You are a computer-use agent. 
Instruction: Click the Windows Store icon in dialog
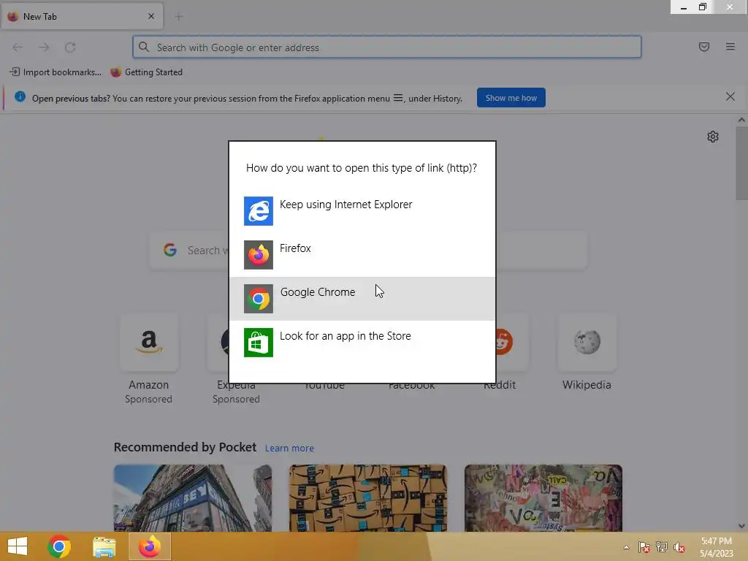click(259, 343)
